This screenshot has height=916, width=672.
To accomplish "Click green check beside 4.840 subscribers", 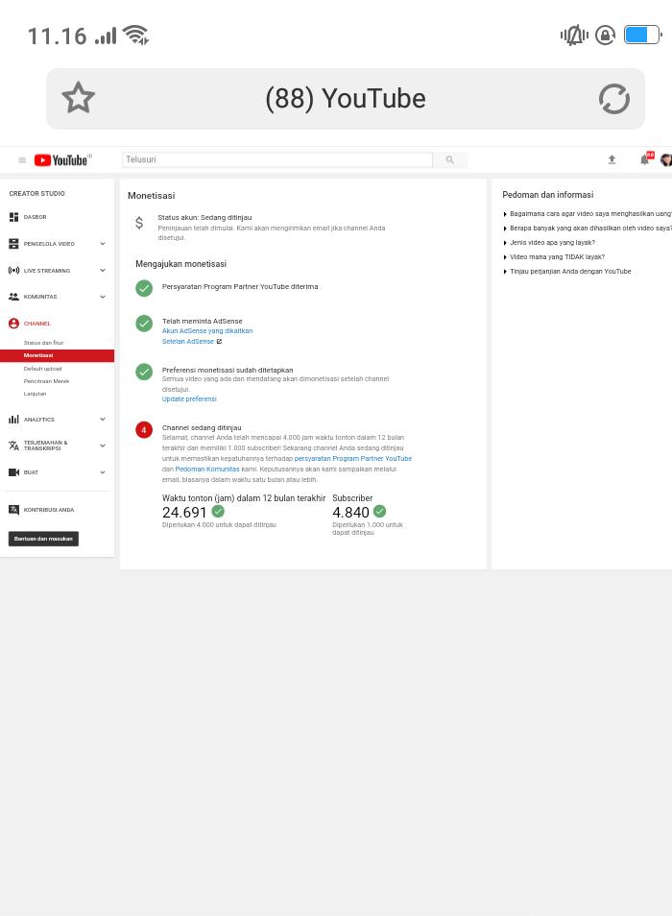I will (x=379, y=511).
